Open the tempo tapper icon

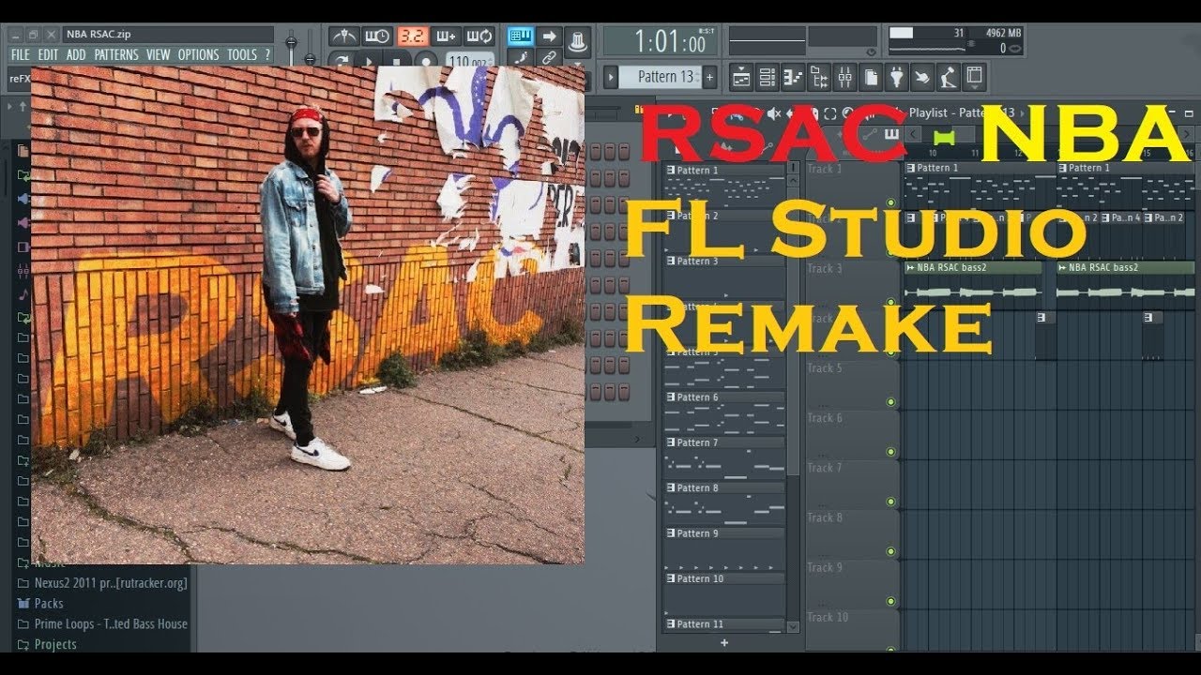pos(950,77)
